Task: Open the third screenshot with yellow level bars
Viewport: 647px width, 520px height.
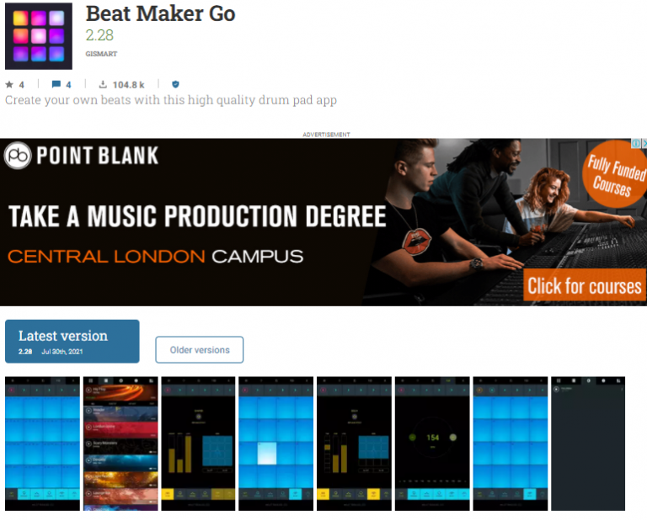Action: tap(198, 443)
